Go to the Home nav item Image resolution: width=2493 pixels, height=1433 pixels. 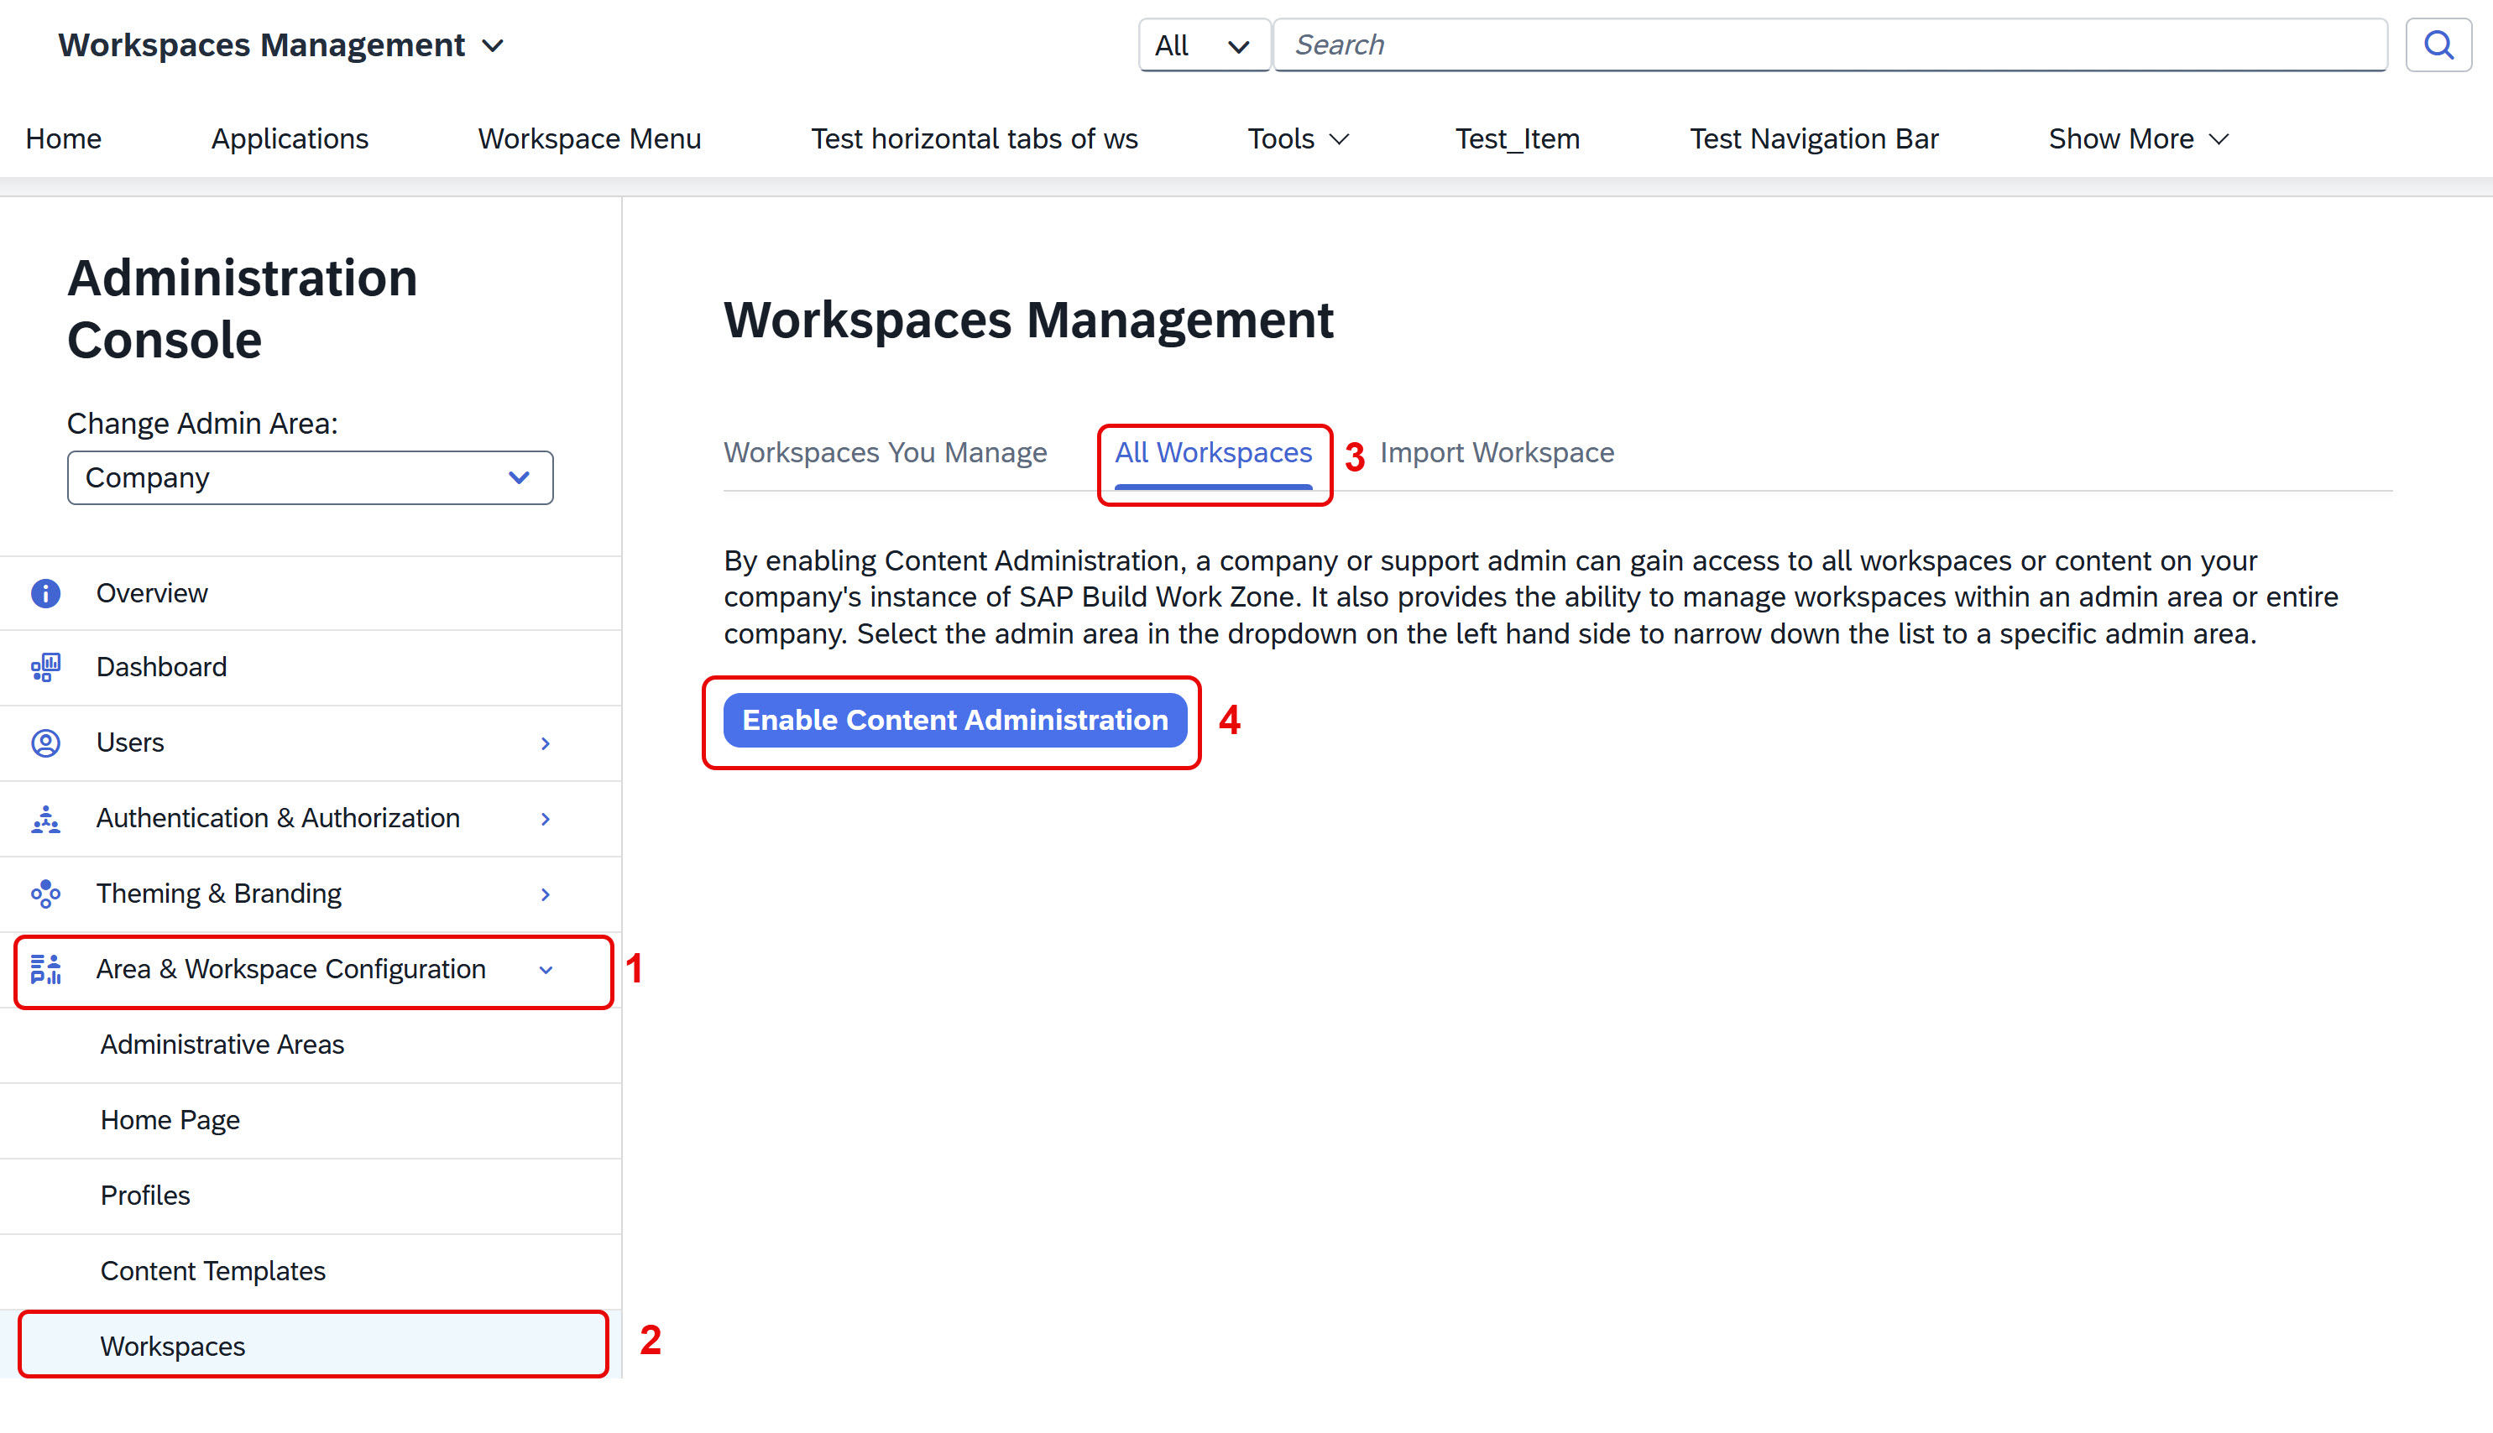click(64, 138)
